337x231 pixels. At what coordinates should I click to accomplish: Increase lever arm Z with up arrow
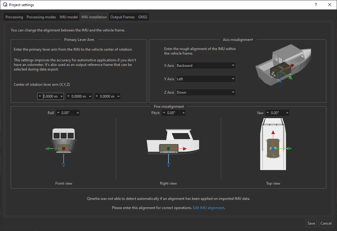point(118,96)
